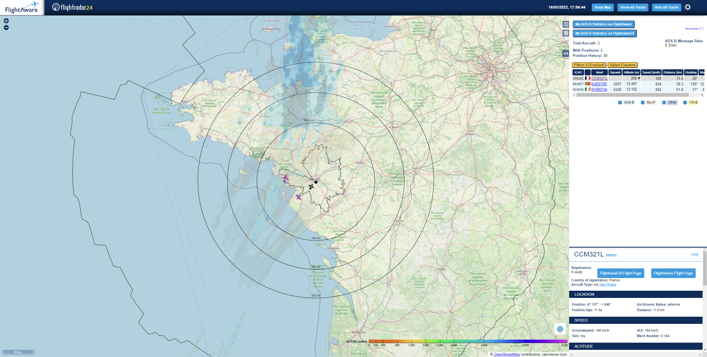Select the black aircraft icon near Nantes

click(311, 187)
